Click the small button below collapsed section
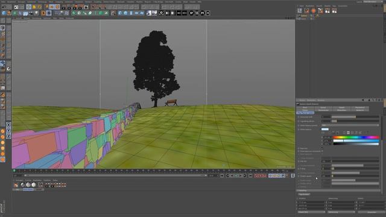This screenshot has width=386, height=217. [304, 194]
